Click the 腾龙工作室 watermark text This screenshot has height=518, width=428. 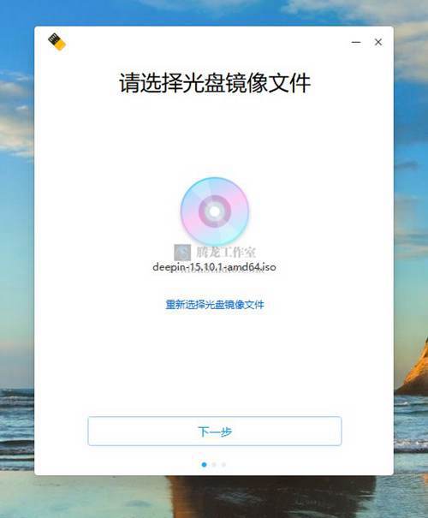click(x=226, y=253)
